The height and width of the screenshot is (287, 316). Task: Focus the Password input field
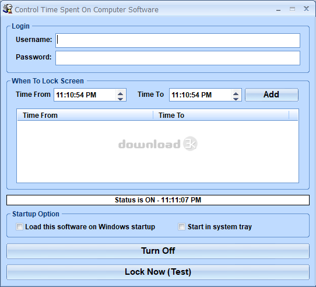pyautogui.click(x=178, y=58)
